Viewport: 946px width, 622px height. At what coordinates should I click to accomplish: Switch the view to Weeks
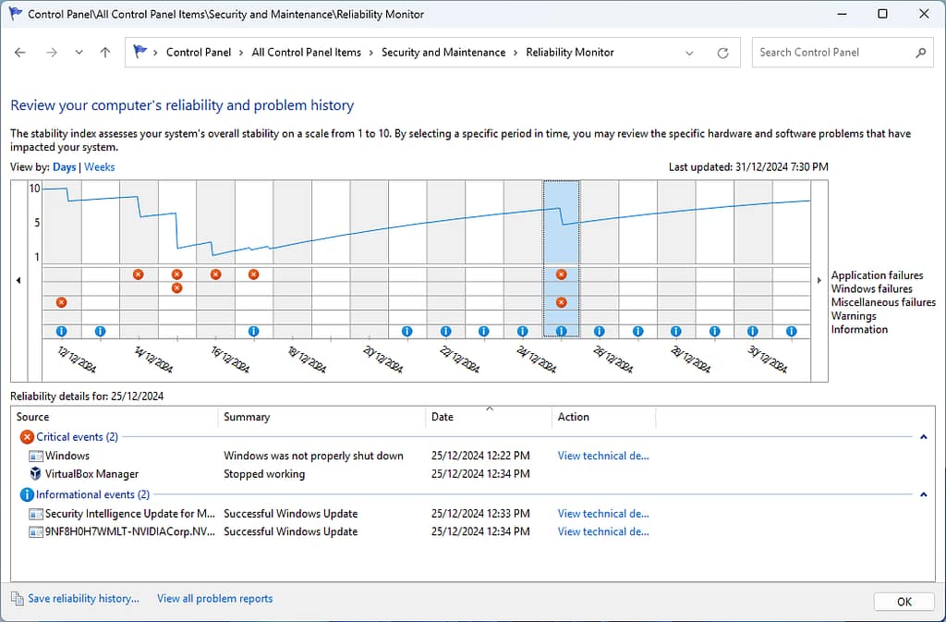99,166
